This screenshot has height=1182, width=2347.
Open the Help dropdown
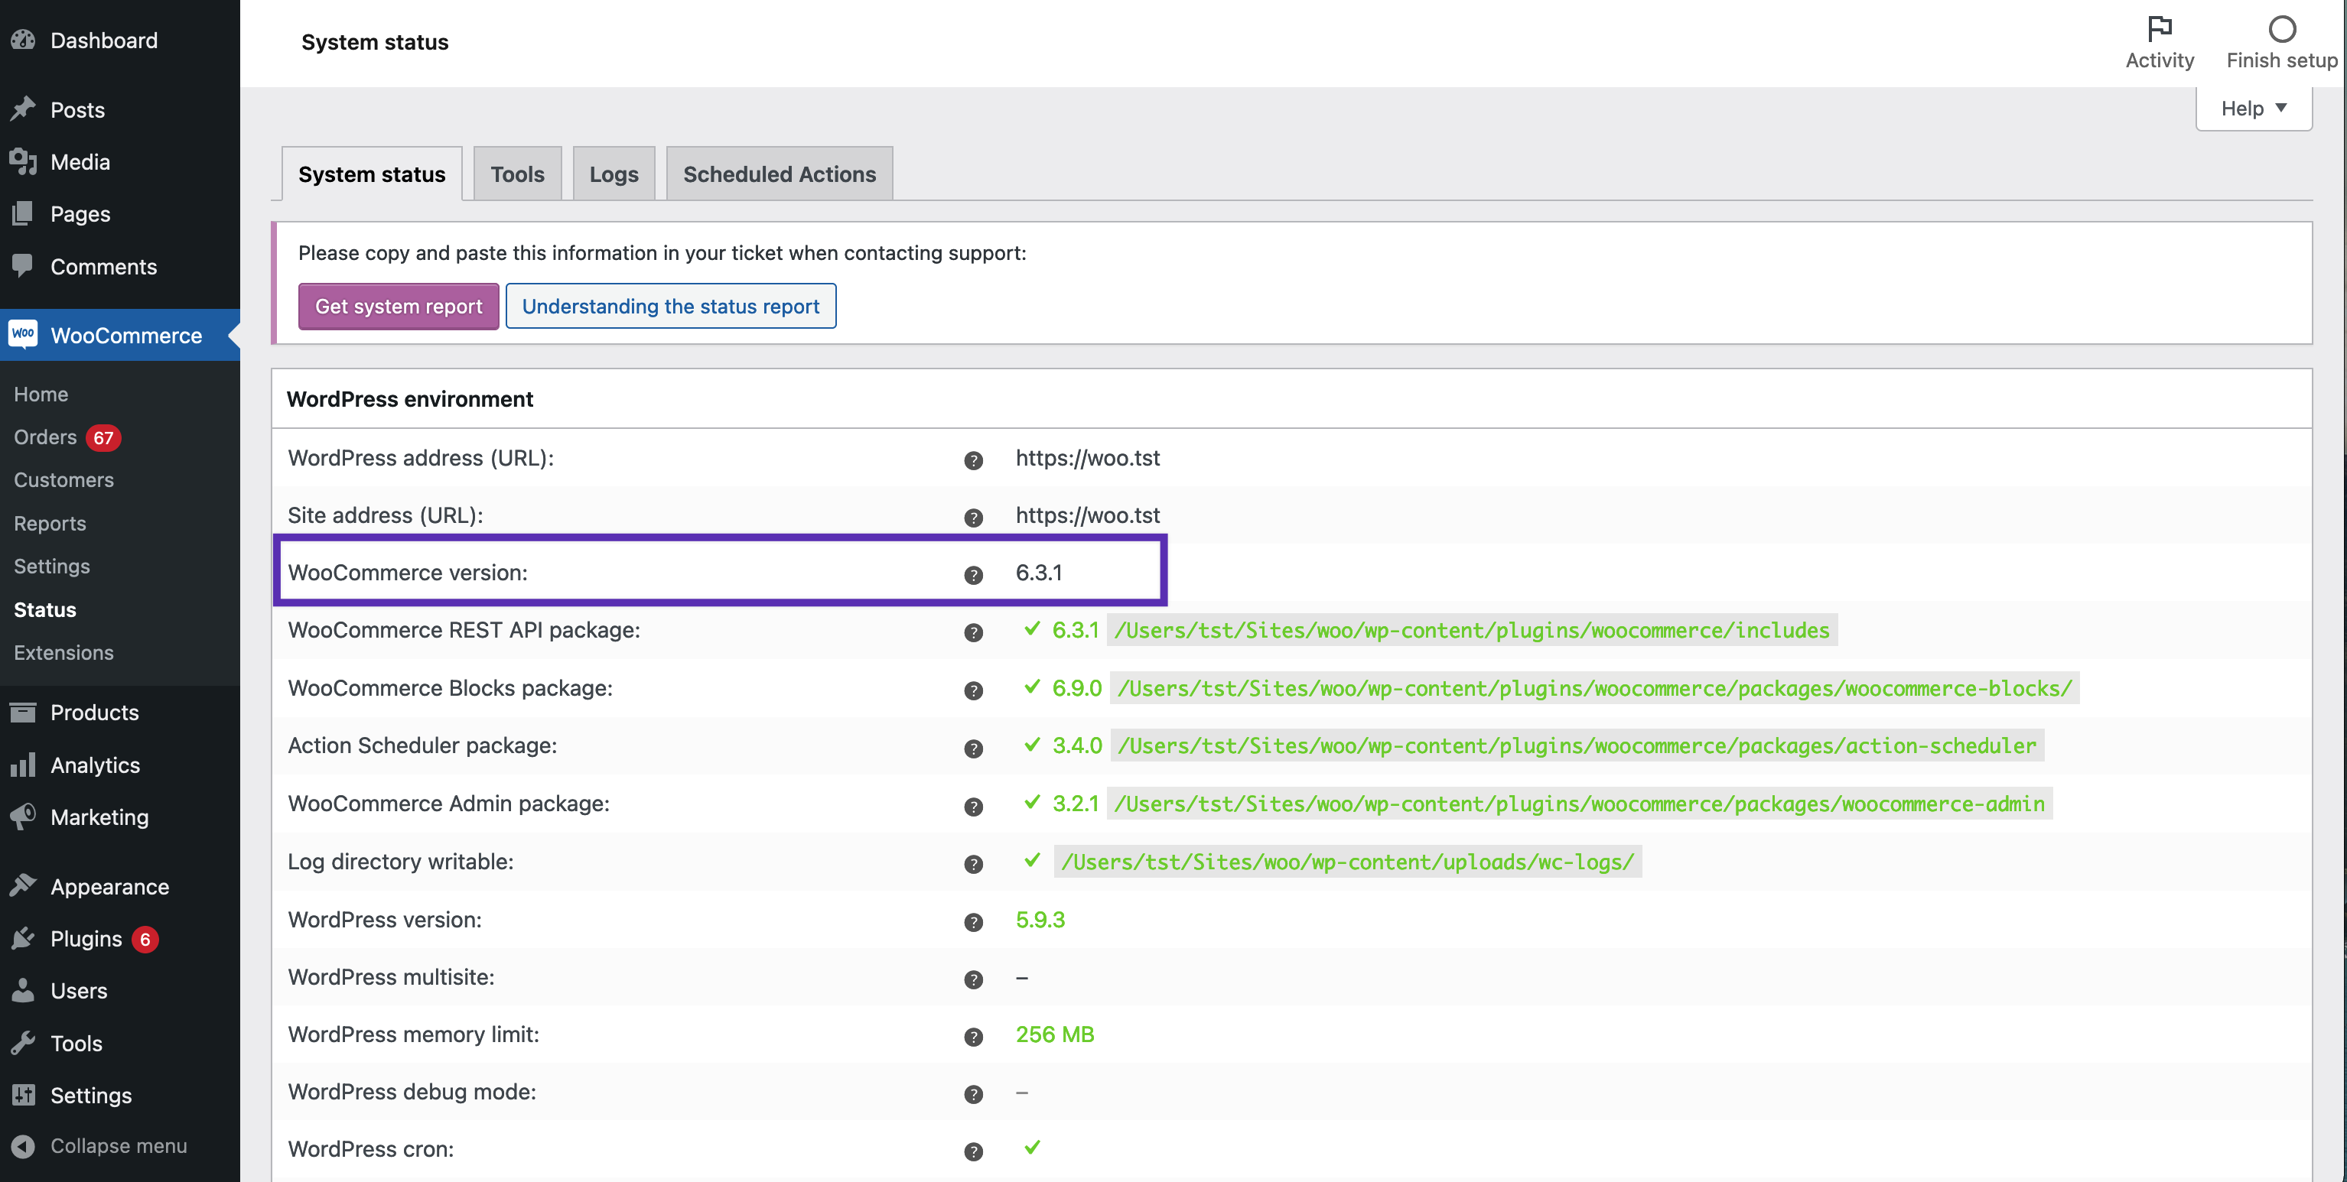coord(2253,108)
